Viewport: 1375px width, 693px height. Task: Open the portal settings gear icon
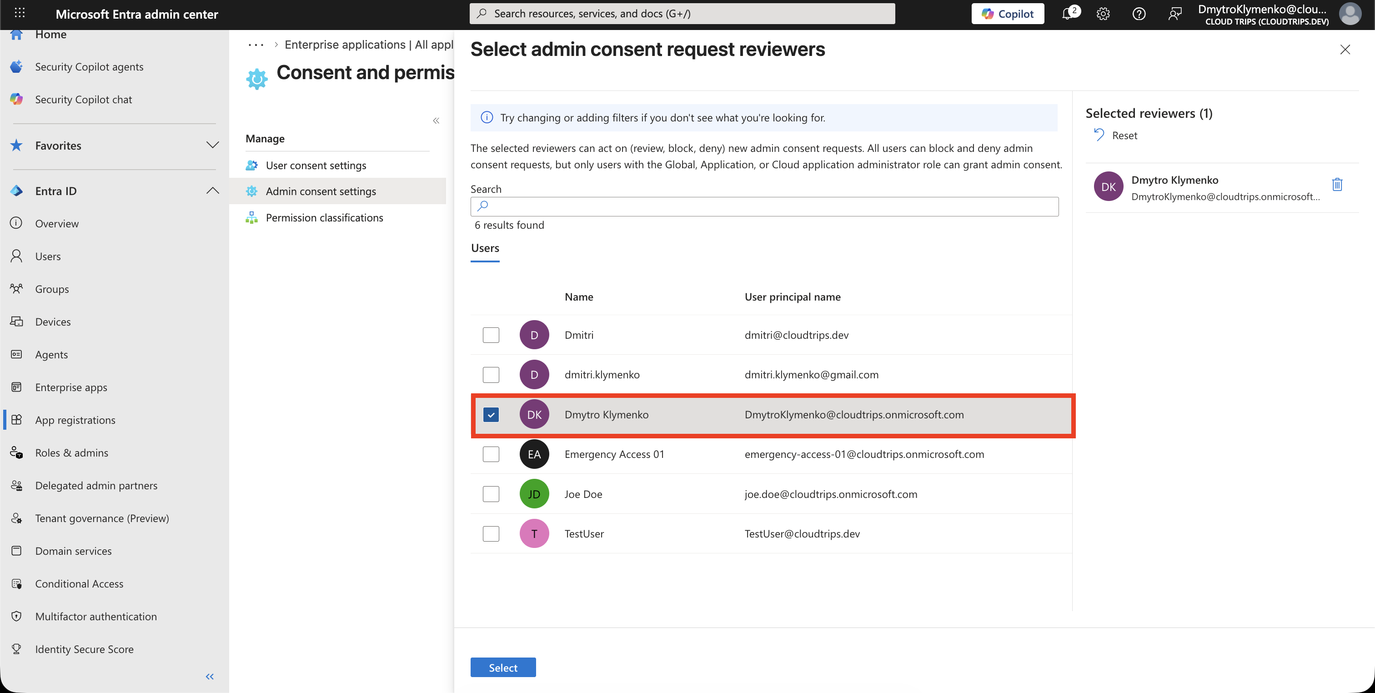(x=1103, y=14)
